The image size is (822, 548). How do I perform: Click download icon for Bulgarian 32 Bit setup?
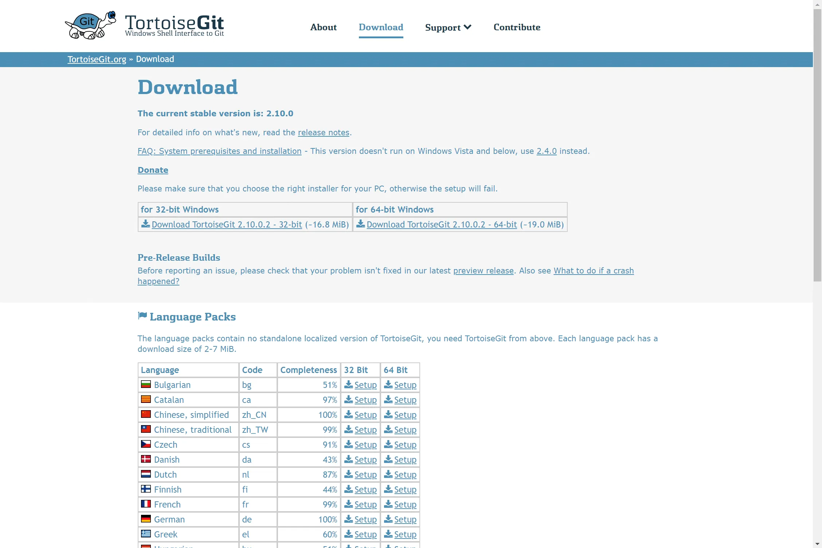pyautogui.click(x=349, y=385)
